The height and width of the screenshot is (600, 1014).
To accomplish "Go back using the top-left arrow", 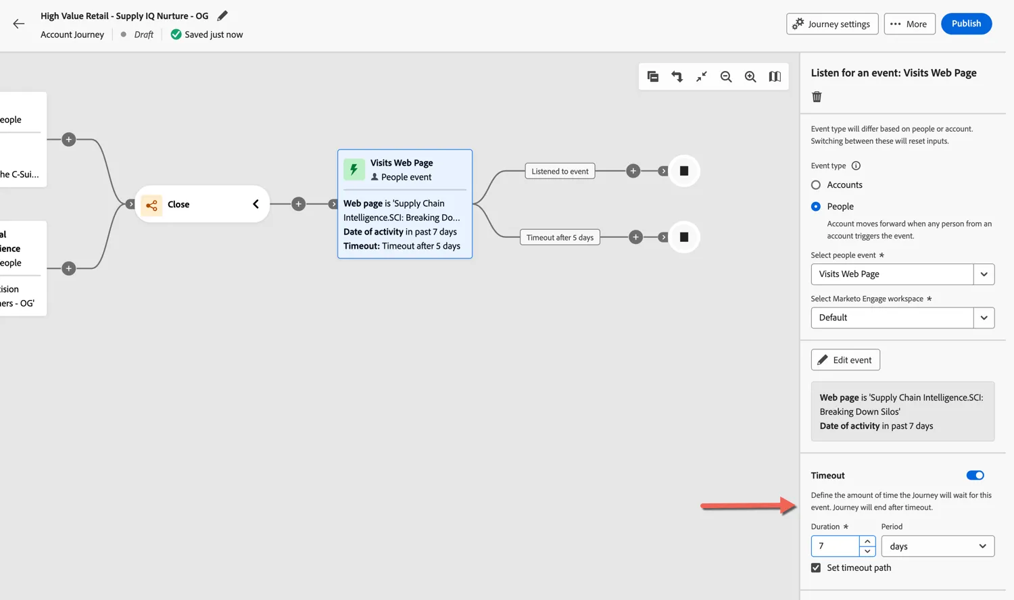I will tap(18, 24).
